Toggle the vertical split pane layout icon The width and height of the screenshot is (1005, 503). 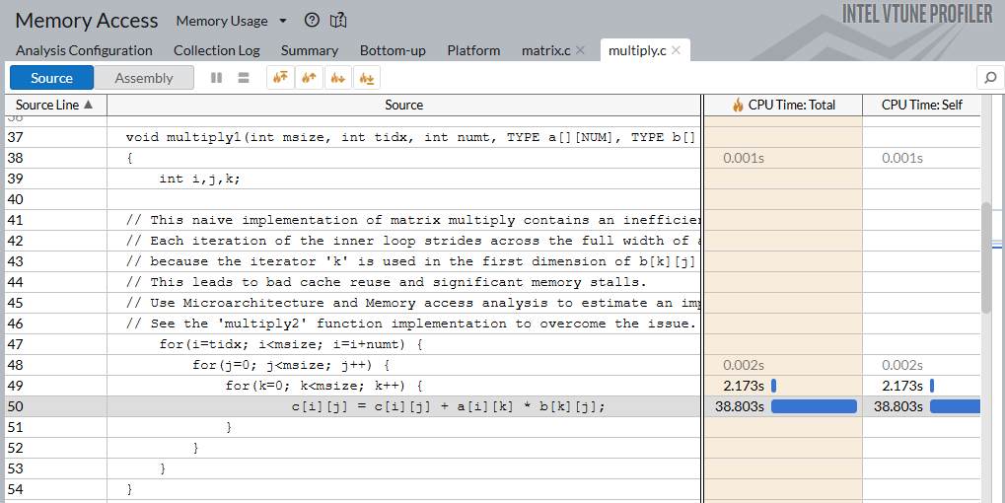(217, 78)
